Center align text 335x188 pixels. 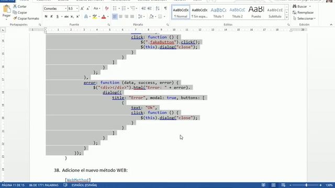tap(120, 16)
